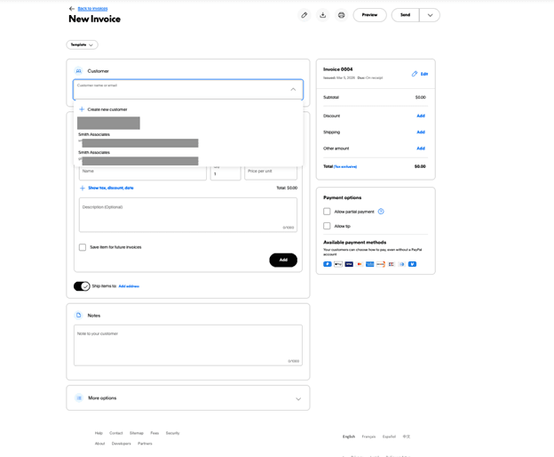Click the Venmo payment icon
The height and width of the screenshot is (457, 554).
click(412, 264)
